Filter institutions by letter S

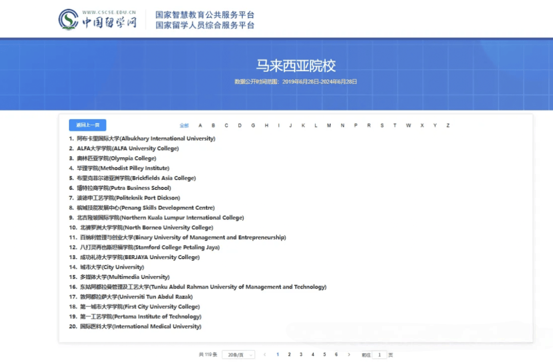click(x=381, y=125)
